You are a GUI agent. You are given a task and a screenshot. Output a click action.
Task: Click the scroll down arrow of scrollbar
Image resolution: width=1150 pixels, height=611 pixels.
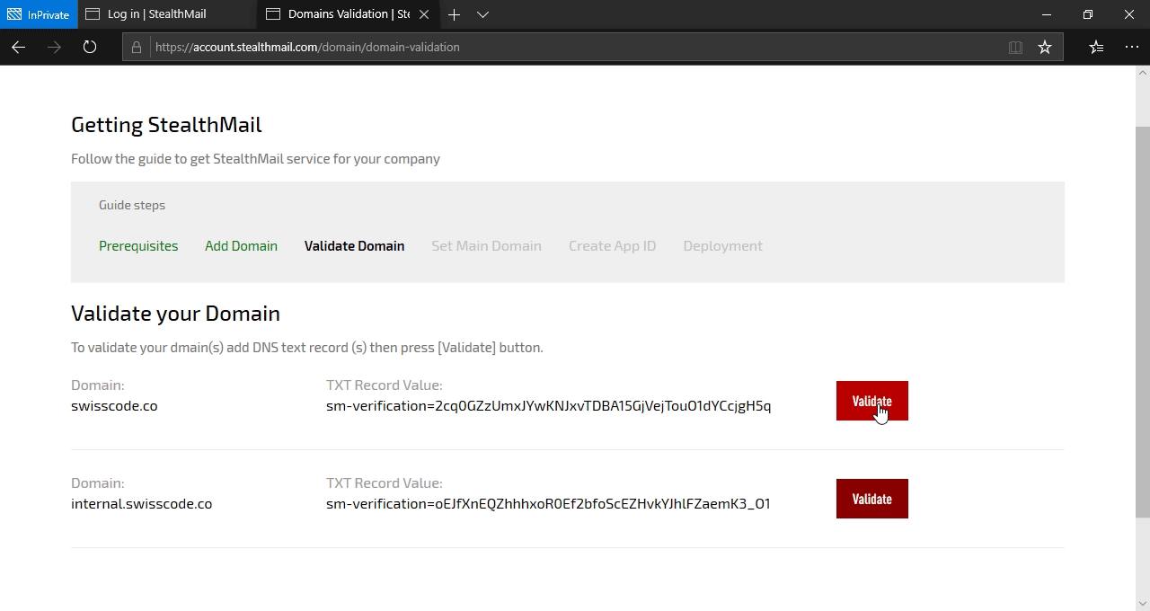point(1142,603)
